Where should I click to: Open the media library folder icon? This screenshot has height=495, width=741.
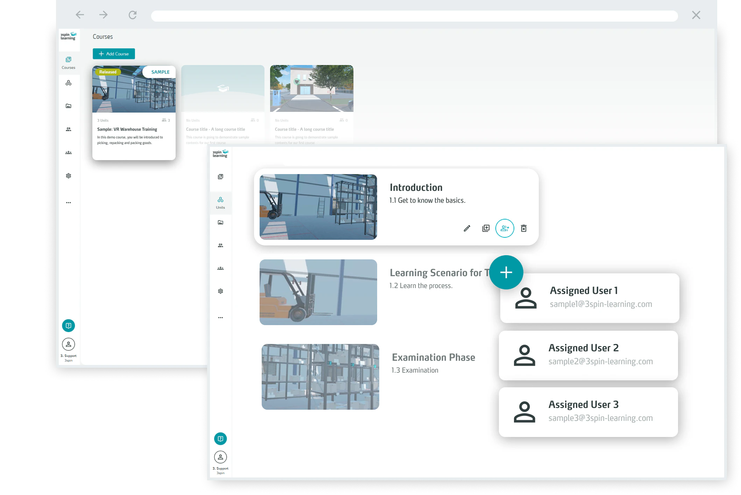220,222
